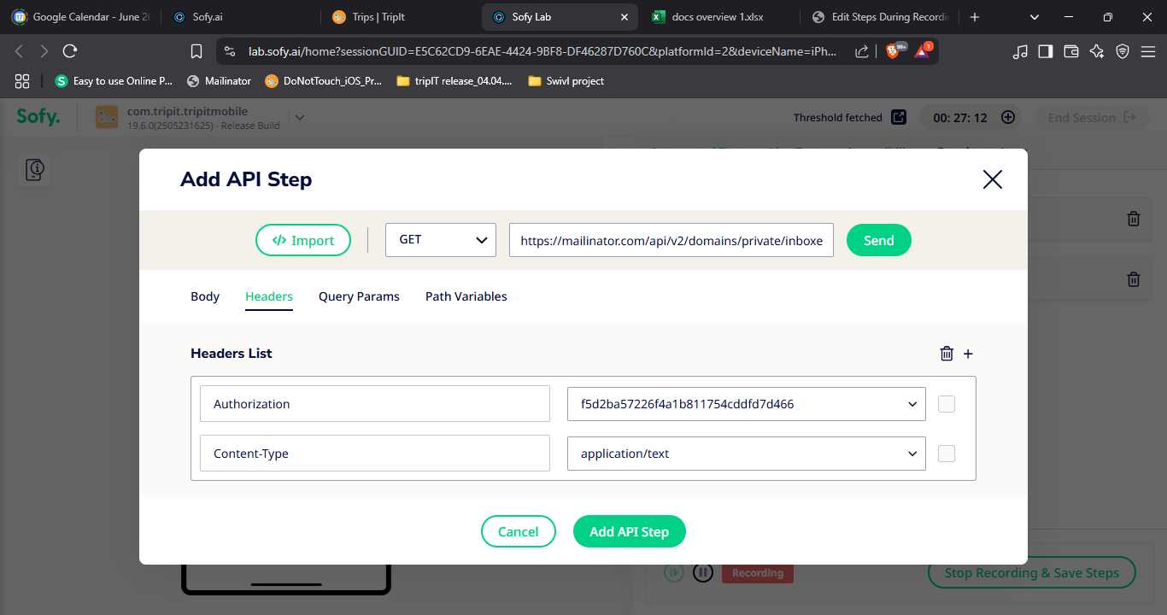Toggle the browser sidebar panel
The image size is (1167, 615).
[1045, 51]
